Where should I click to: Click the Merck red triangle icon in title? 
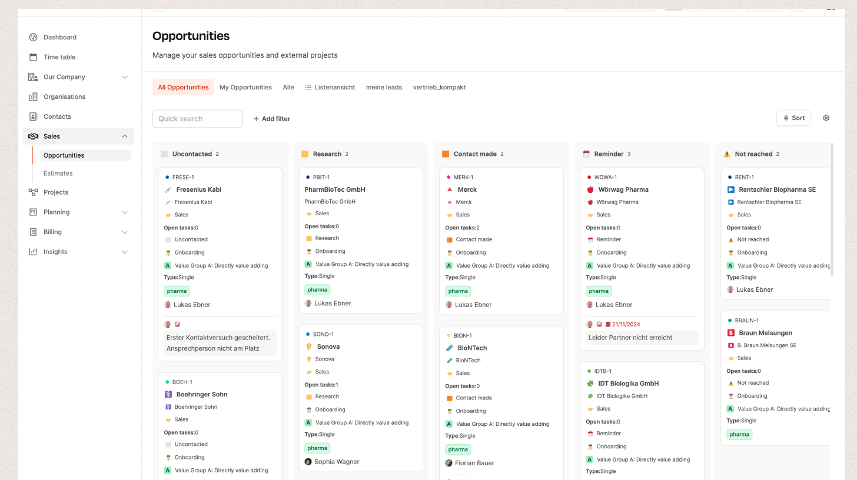point(450,189)
